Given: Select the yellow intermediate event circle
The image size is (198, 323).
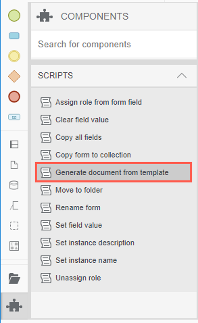Looking at the screenshot, I should coord(14,56).
